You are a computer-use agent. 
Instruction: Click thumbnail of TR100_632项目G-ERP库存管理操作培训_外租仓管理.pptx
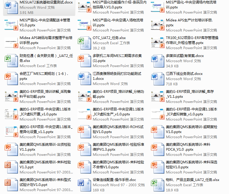158,43
